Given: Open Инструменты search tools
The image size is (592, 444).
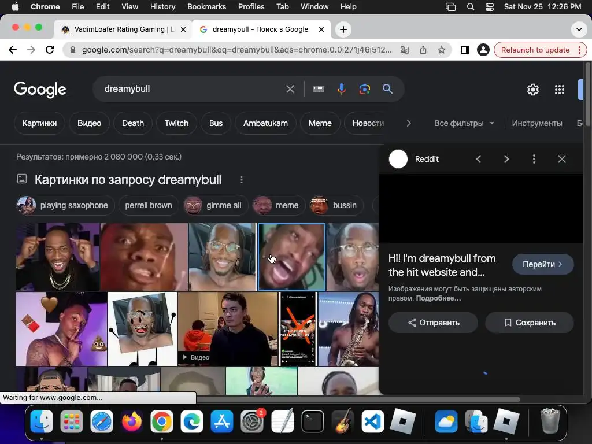Looking at the screenshot, I should coord(537,123).
